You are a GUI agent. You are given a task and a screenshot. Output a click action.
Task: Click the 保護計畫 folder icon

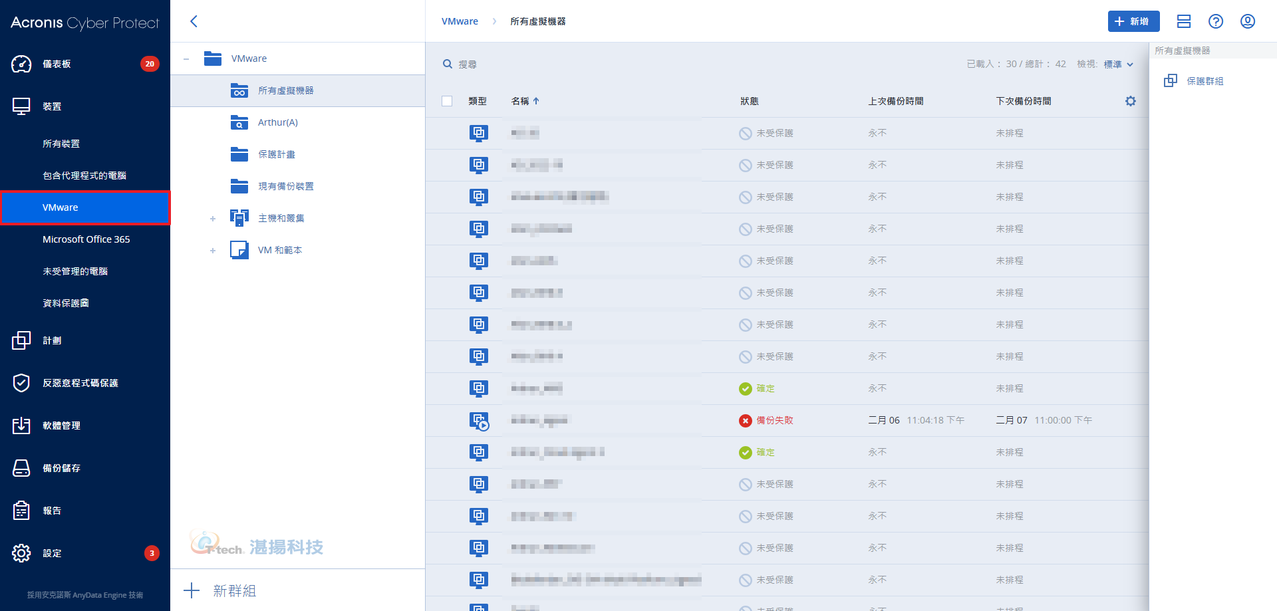click(239, 154)
